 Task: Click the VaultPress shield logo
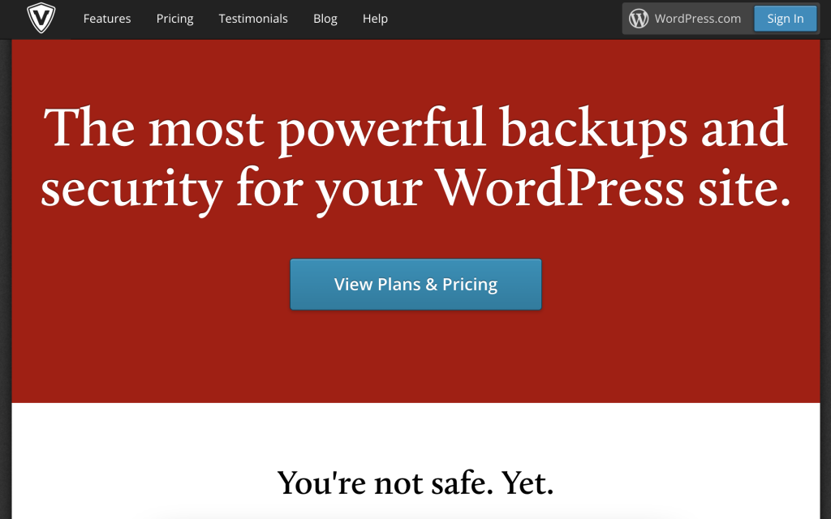41,18
